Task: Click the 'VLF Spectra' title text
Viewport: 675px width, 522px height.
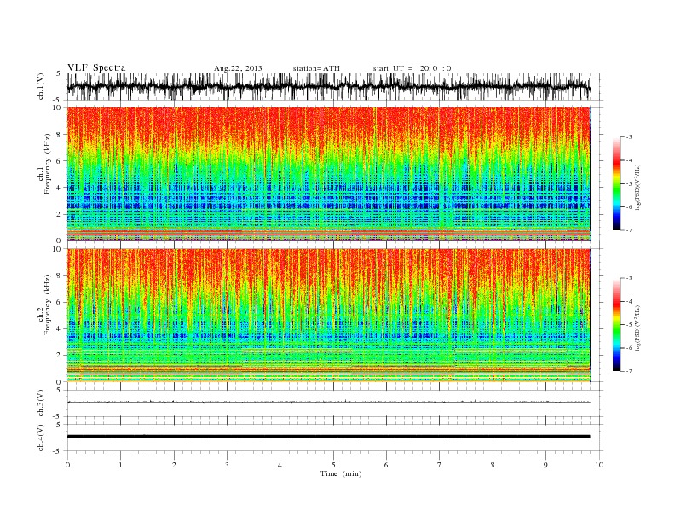Action: pyautogui.click(x=96, y=67)
